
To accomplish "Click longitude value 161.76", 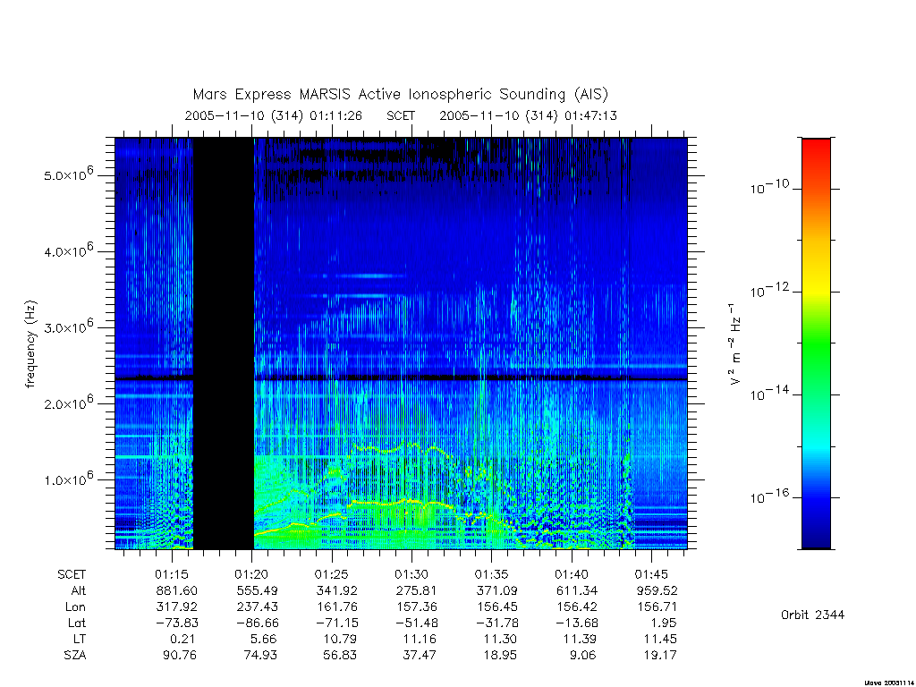I will coord(337,607).
